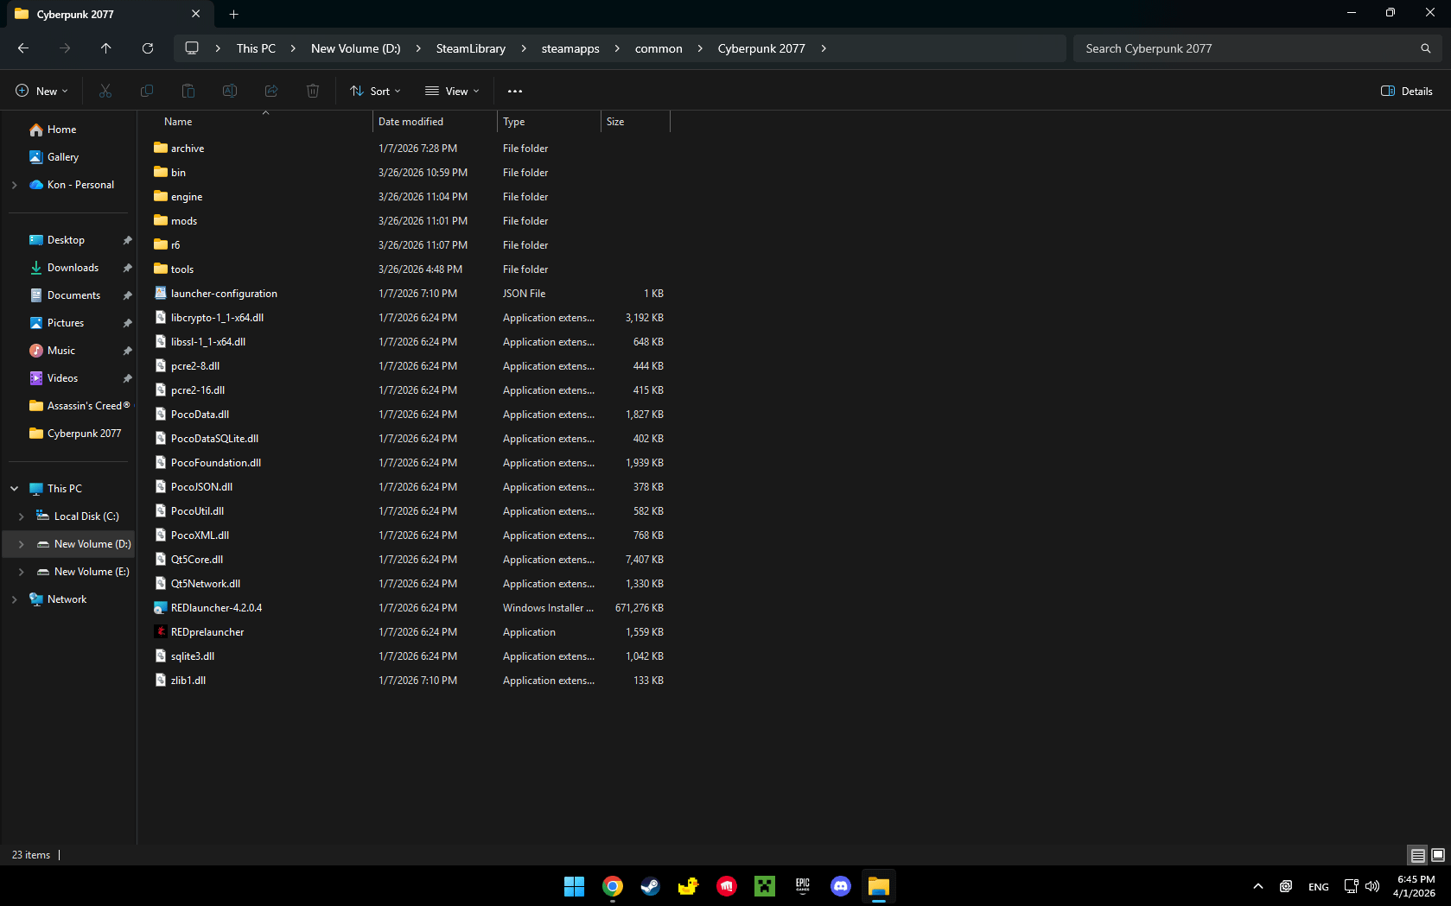Screen dimensions: 1451x906
Task: Open Steam from the taskbar
Action: click(x=651, y=886)
